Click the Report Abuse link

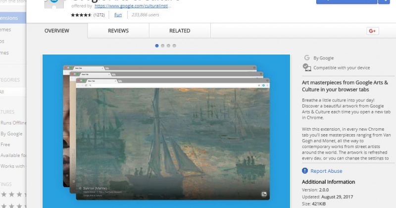pyautogui.click(x=326, y=171)
